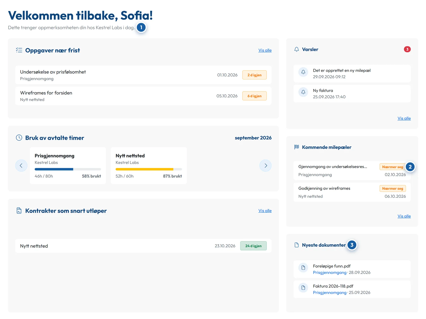
Task: Click the bell icon in Varsler header
Action: click(x=297, y=49)
